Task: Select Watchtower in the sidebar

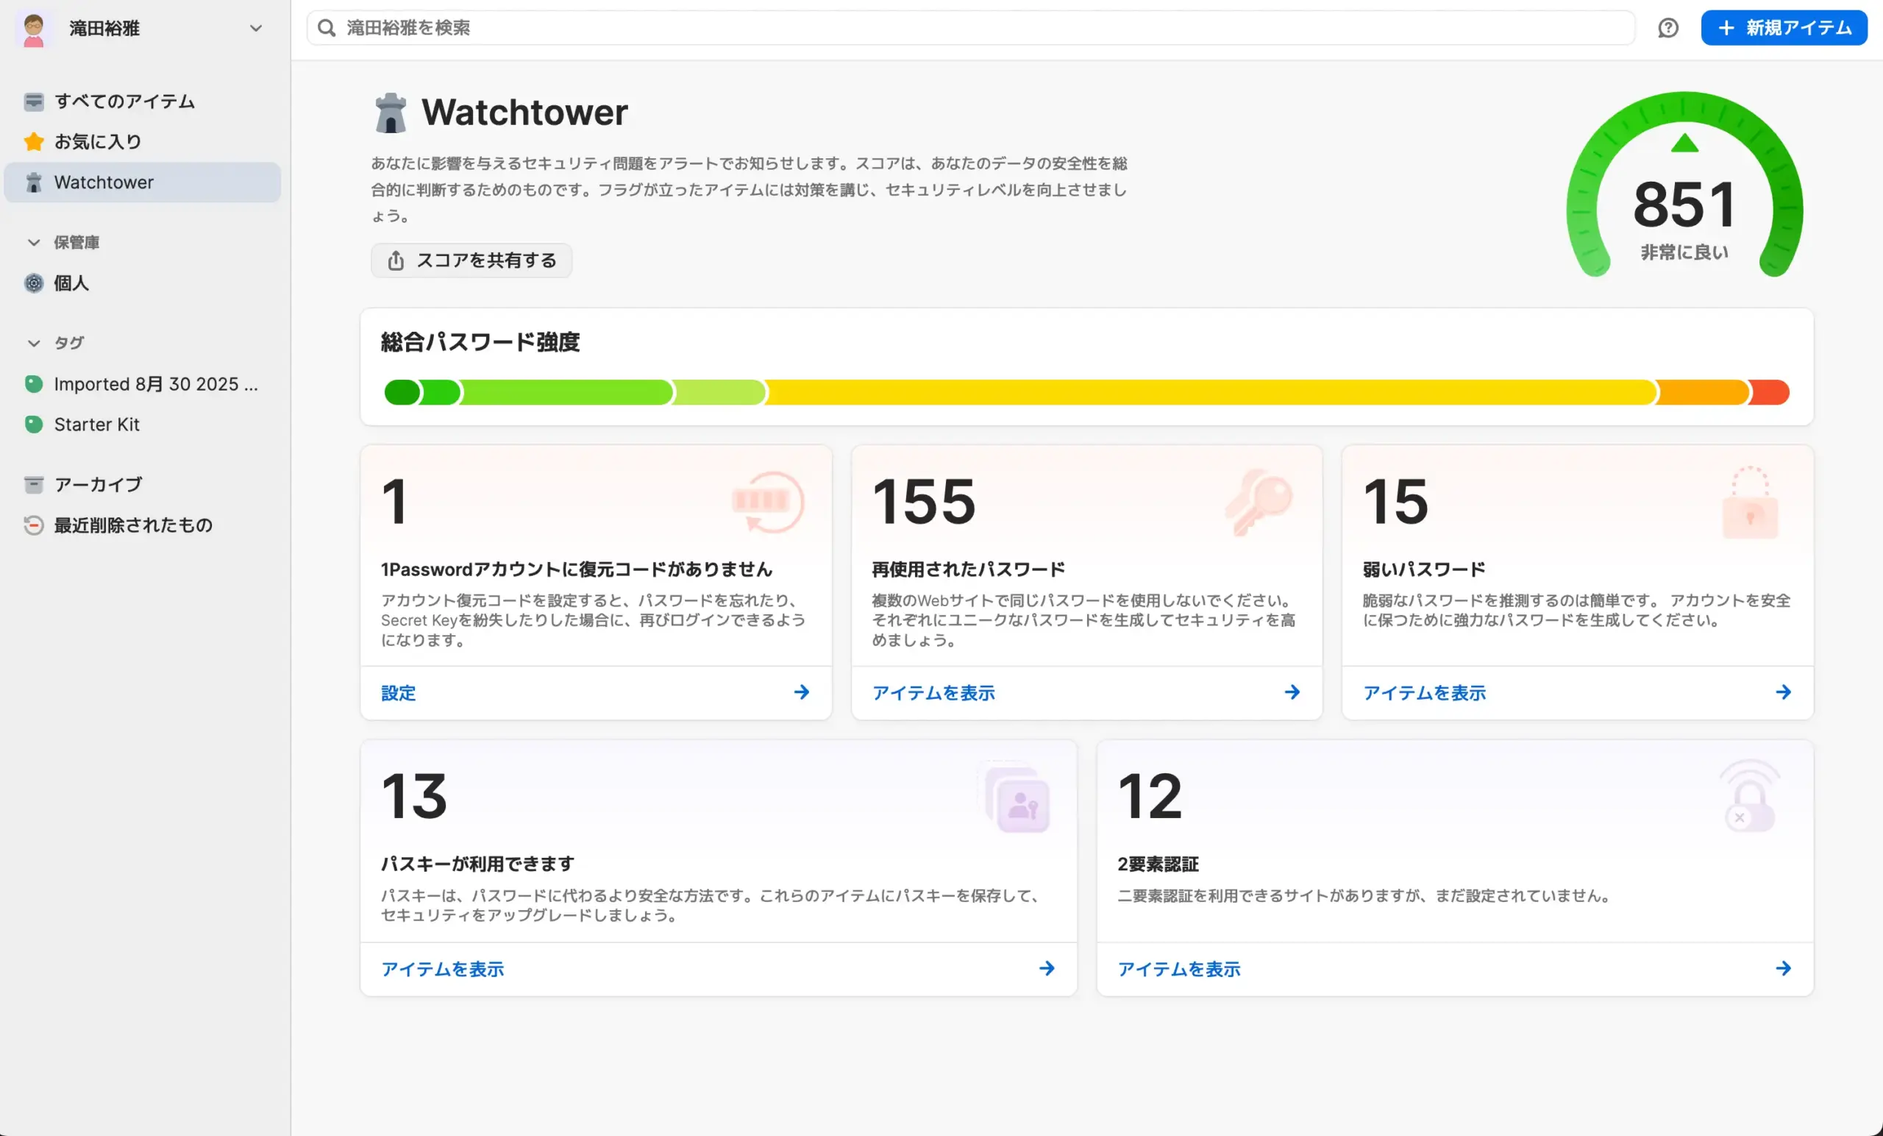Action: pyautogui.click(x=142, y=182)
